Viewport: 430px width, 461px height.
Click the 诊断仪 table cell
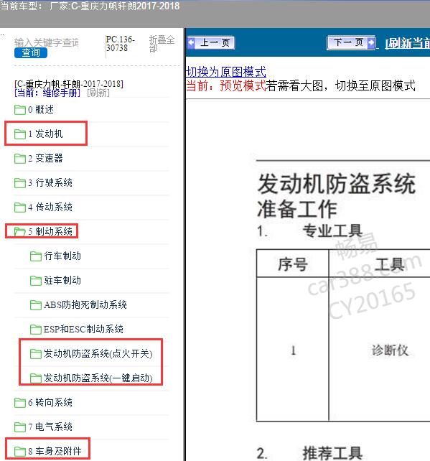point(391,350)
